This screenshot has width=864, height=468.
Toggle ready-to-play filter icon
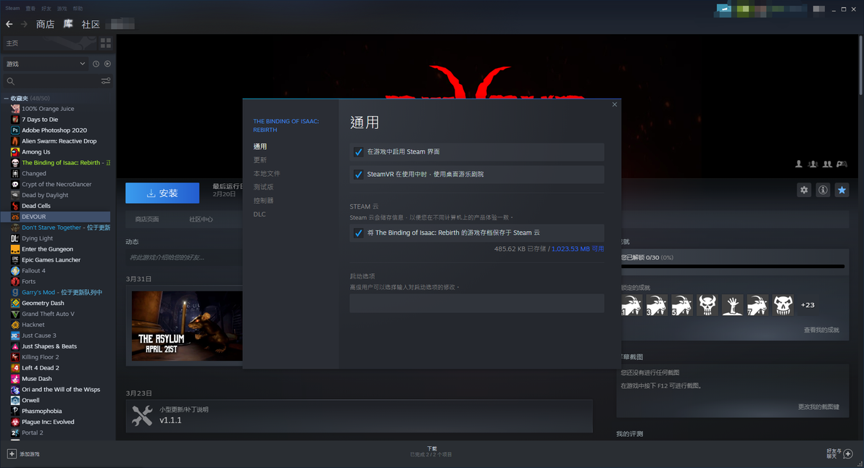107,64
